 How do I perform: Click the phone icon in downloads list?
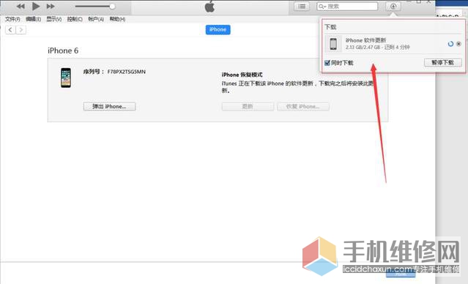click(x=333, y=44)
